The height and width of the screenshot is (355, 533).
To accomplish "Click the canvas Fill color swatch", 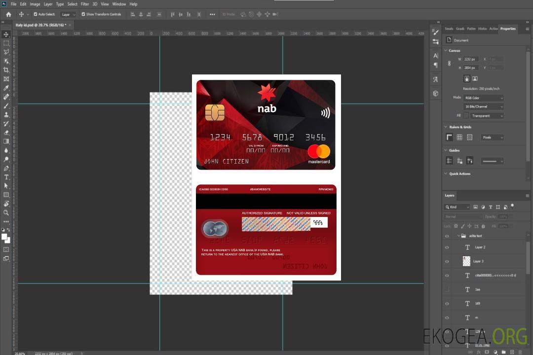I will pyautogui.click(x=466, y=116).
